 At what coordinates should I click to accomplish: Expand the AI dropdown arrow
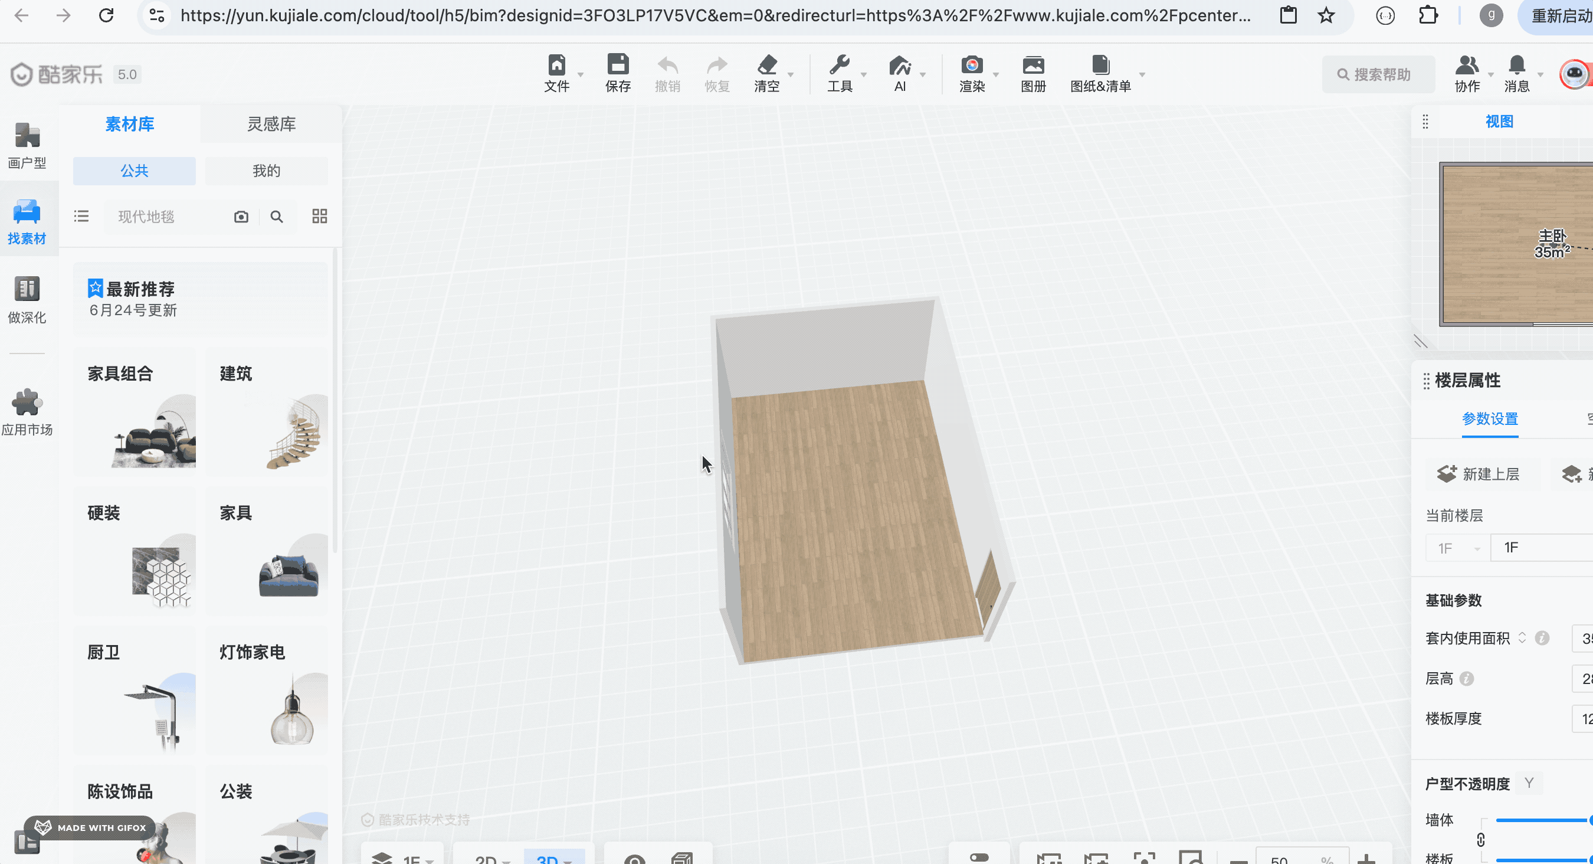tap(923, 74)
